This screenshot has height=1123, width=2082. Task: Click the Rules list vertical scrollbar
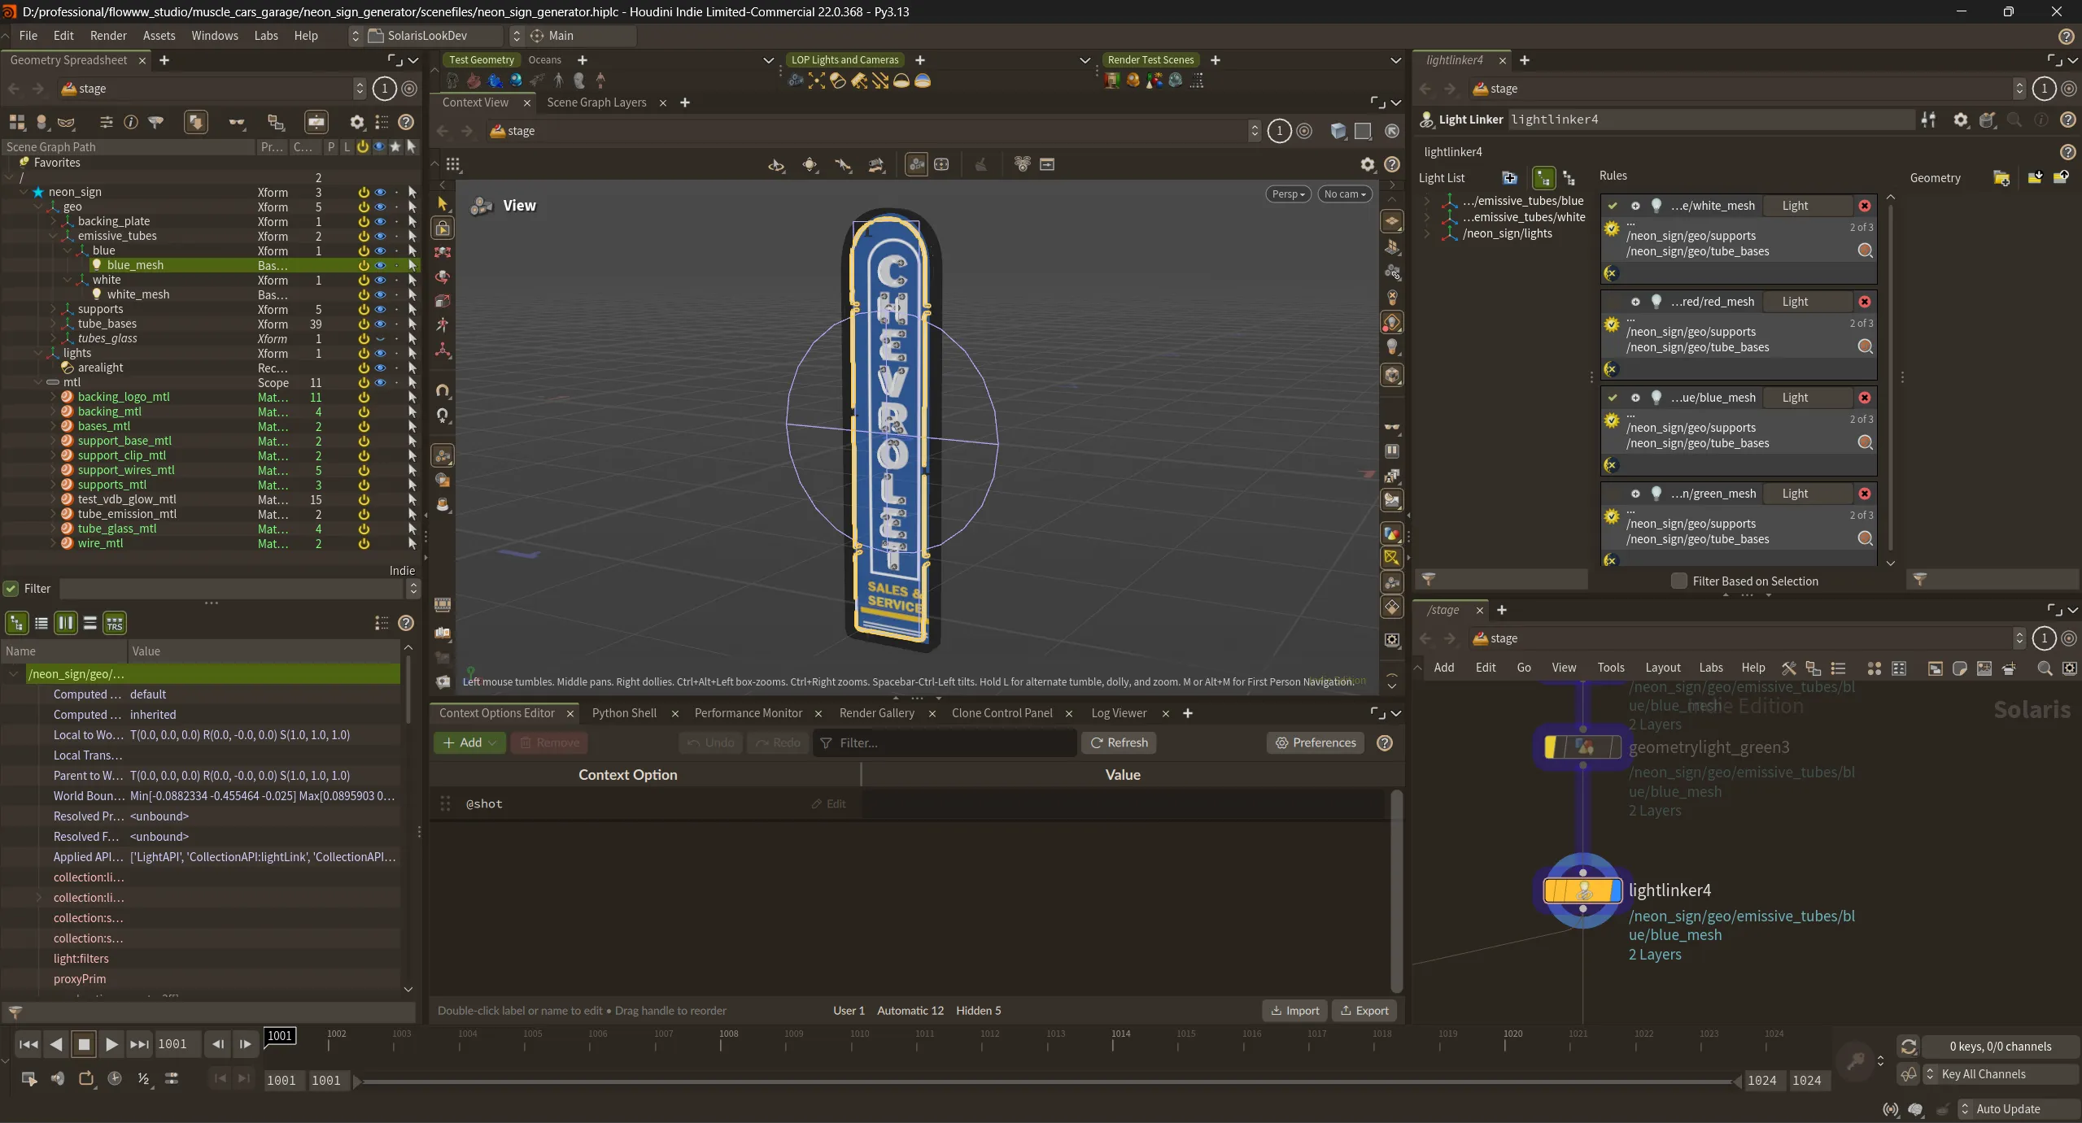tap(1891, 378)
